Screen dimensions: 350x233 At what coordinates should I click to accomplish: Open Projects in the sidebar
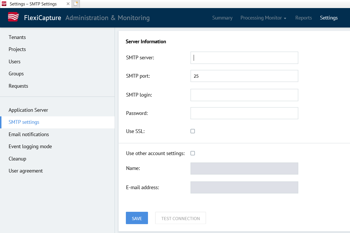(x=17, y=49)
